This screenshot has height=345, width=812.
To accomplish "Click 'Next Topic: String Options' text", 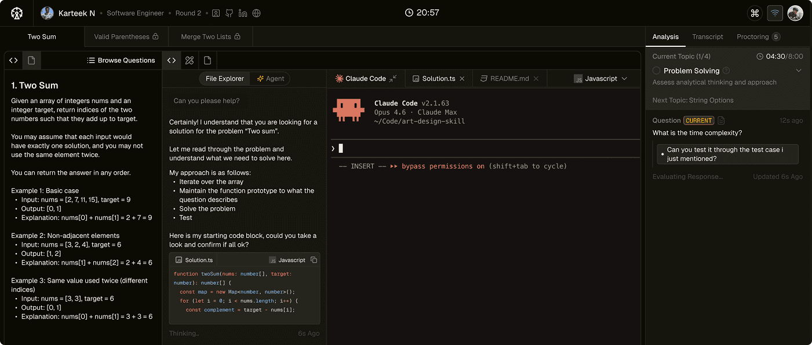I will pos(693,100).
